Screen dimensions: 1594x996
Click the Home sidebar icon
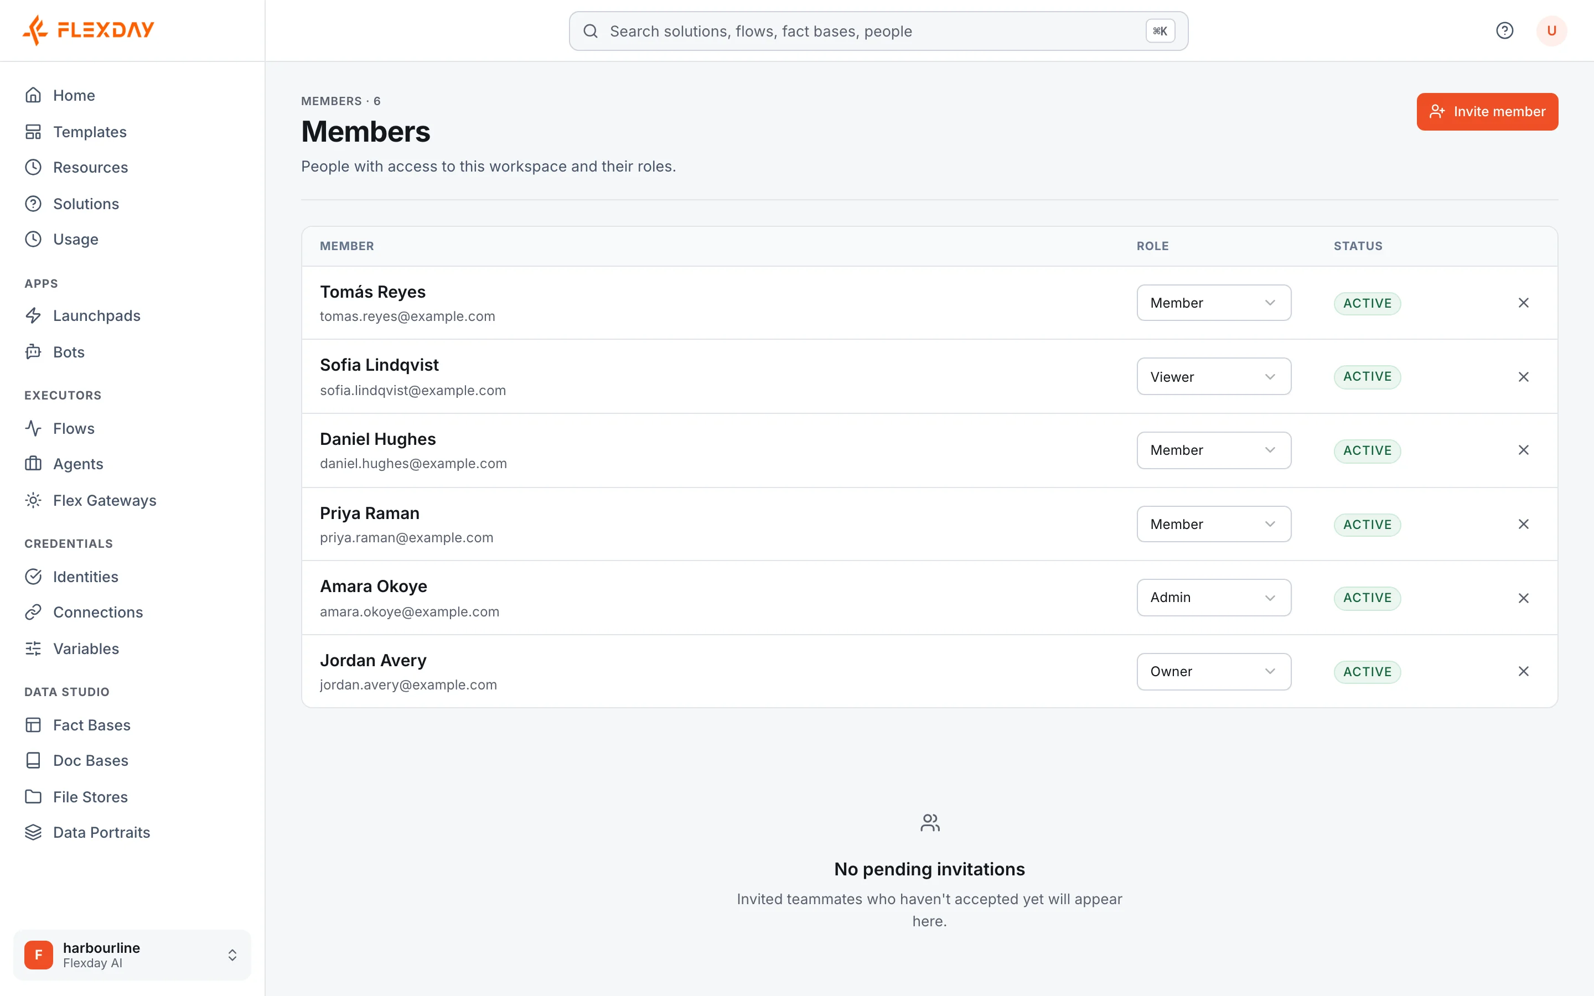33,96
